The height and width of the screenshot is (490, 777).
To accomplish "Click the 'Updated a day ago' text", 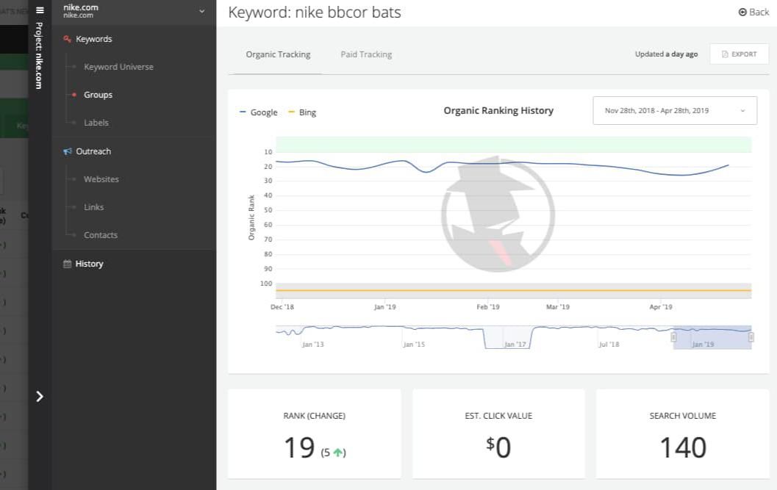I will tap(667, 54).
